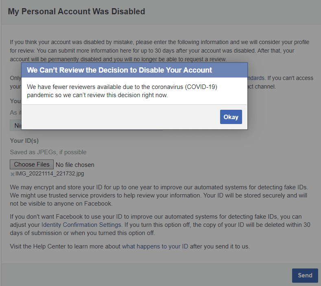Click the dialog title about account review

(x=119, y=70)
